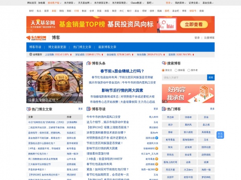The height and width of the screenshot is (180, 241).
Task: Open article 浓香型酒和酱香技术差距在哪？
Action: click(106, 132)
